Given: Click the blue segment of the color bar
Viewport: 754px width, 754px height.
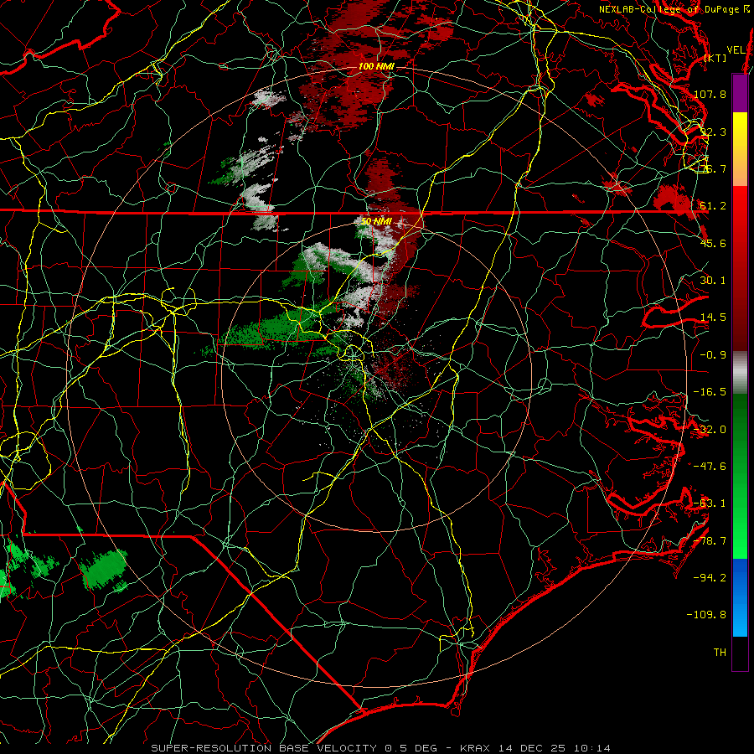Looking at the screenshot, I should 740,597.
